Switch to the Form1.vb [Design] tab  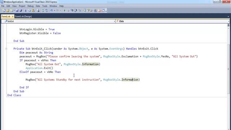[x=23, y=16]
